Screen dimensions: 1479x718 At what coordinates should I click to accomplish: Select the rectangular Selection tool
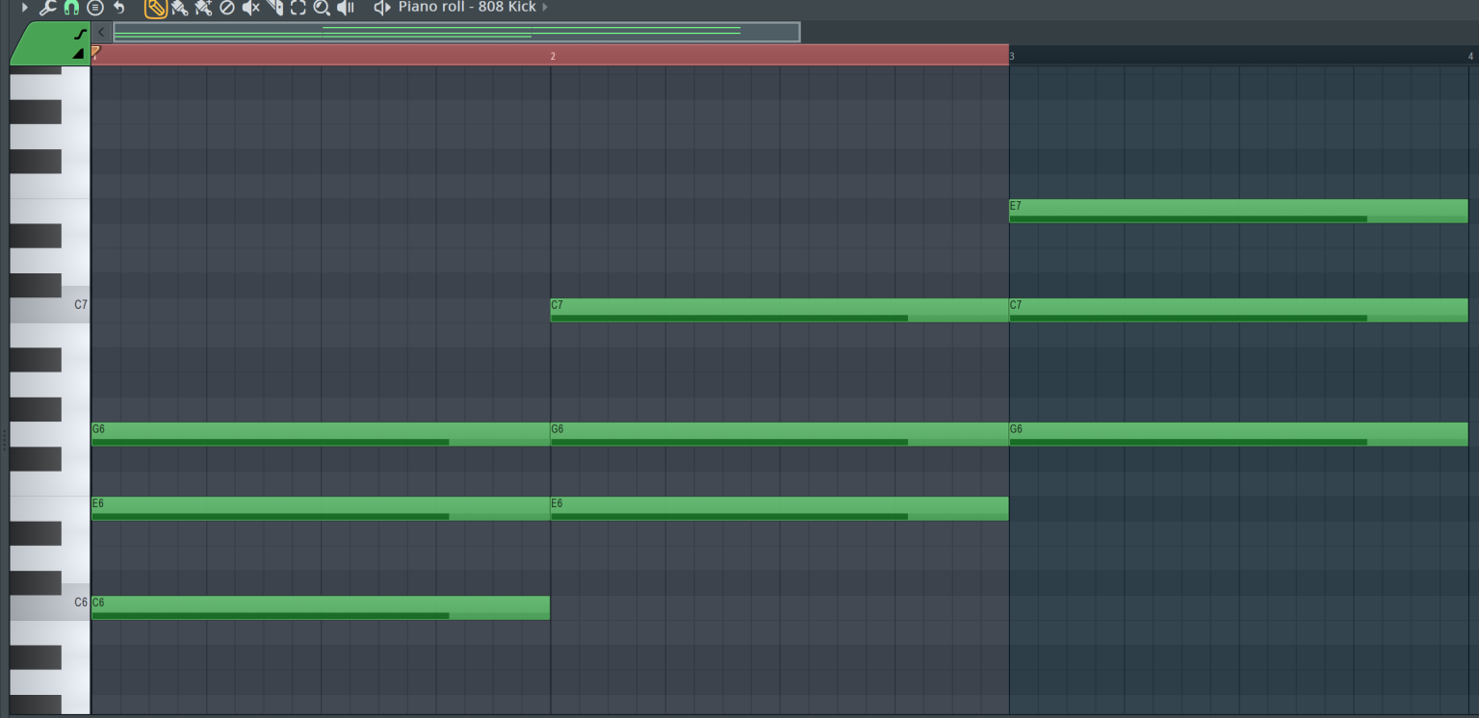click(x=299, y=8)
